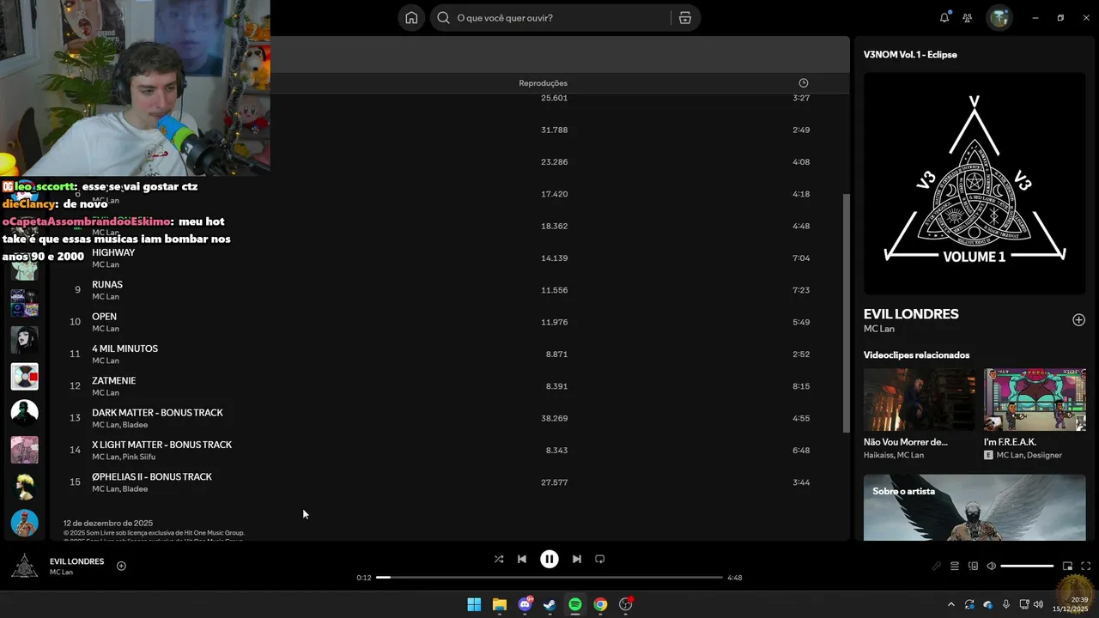
Task: Open Windows Start menu
Action: tap(474, 604)
